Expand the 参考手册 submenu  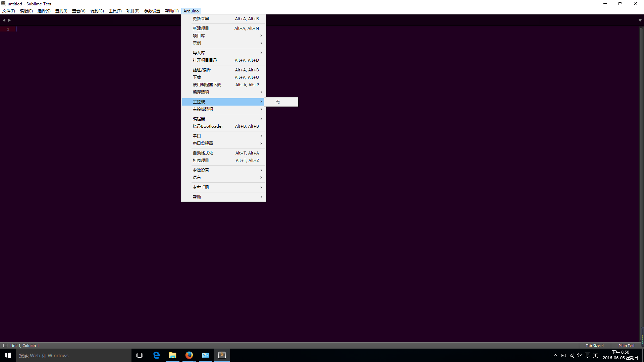coord(224,187)
